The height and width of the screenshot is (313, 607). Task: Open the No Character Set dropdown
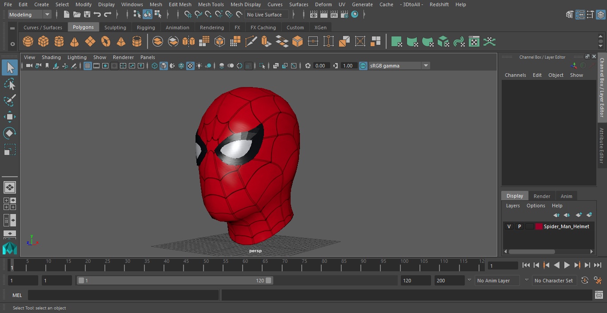(x=554, y=281)
